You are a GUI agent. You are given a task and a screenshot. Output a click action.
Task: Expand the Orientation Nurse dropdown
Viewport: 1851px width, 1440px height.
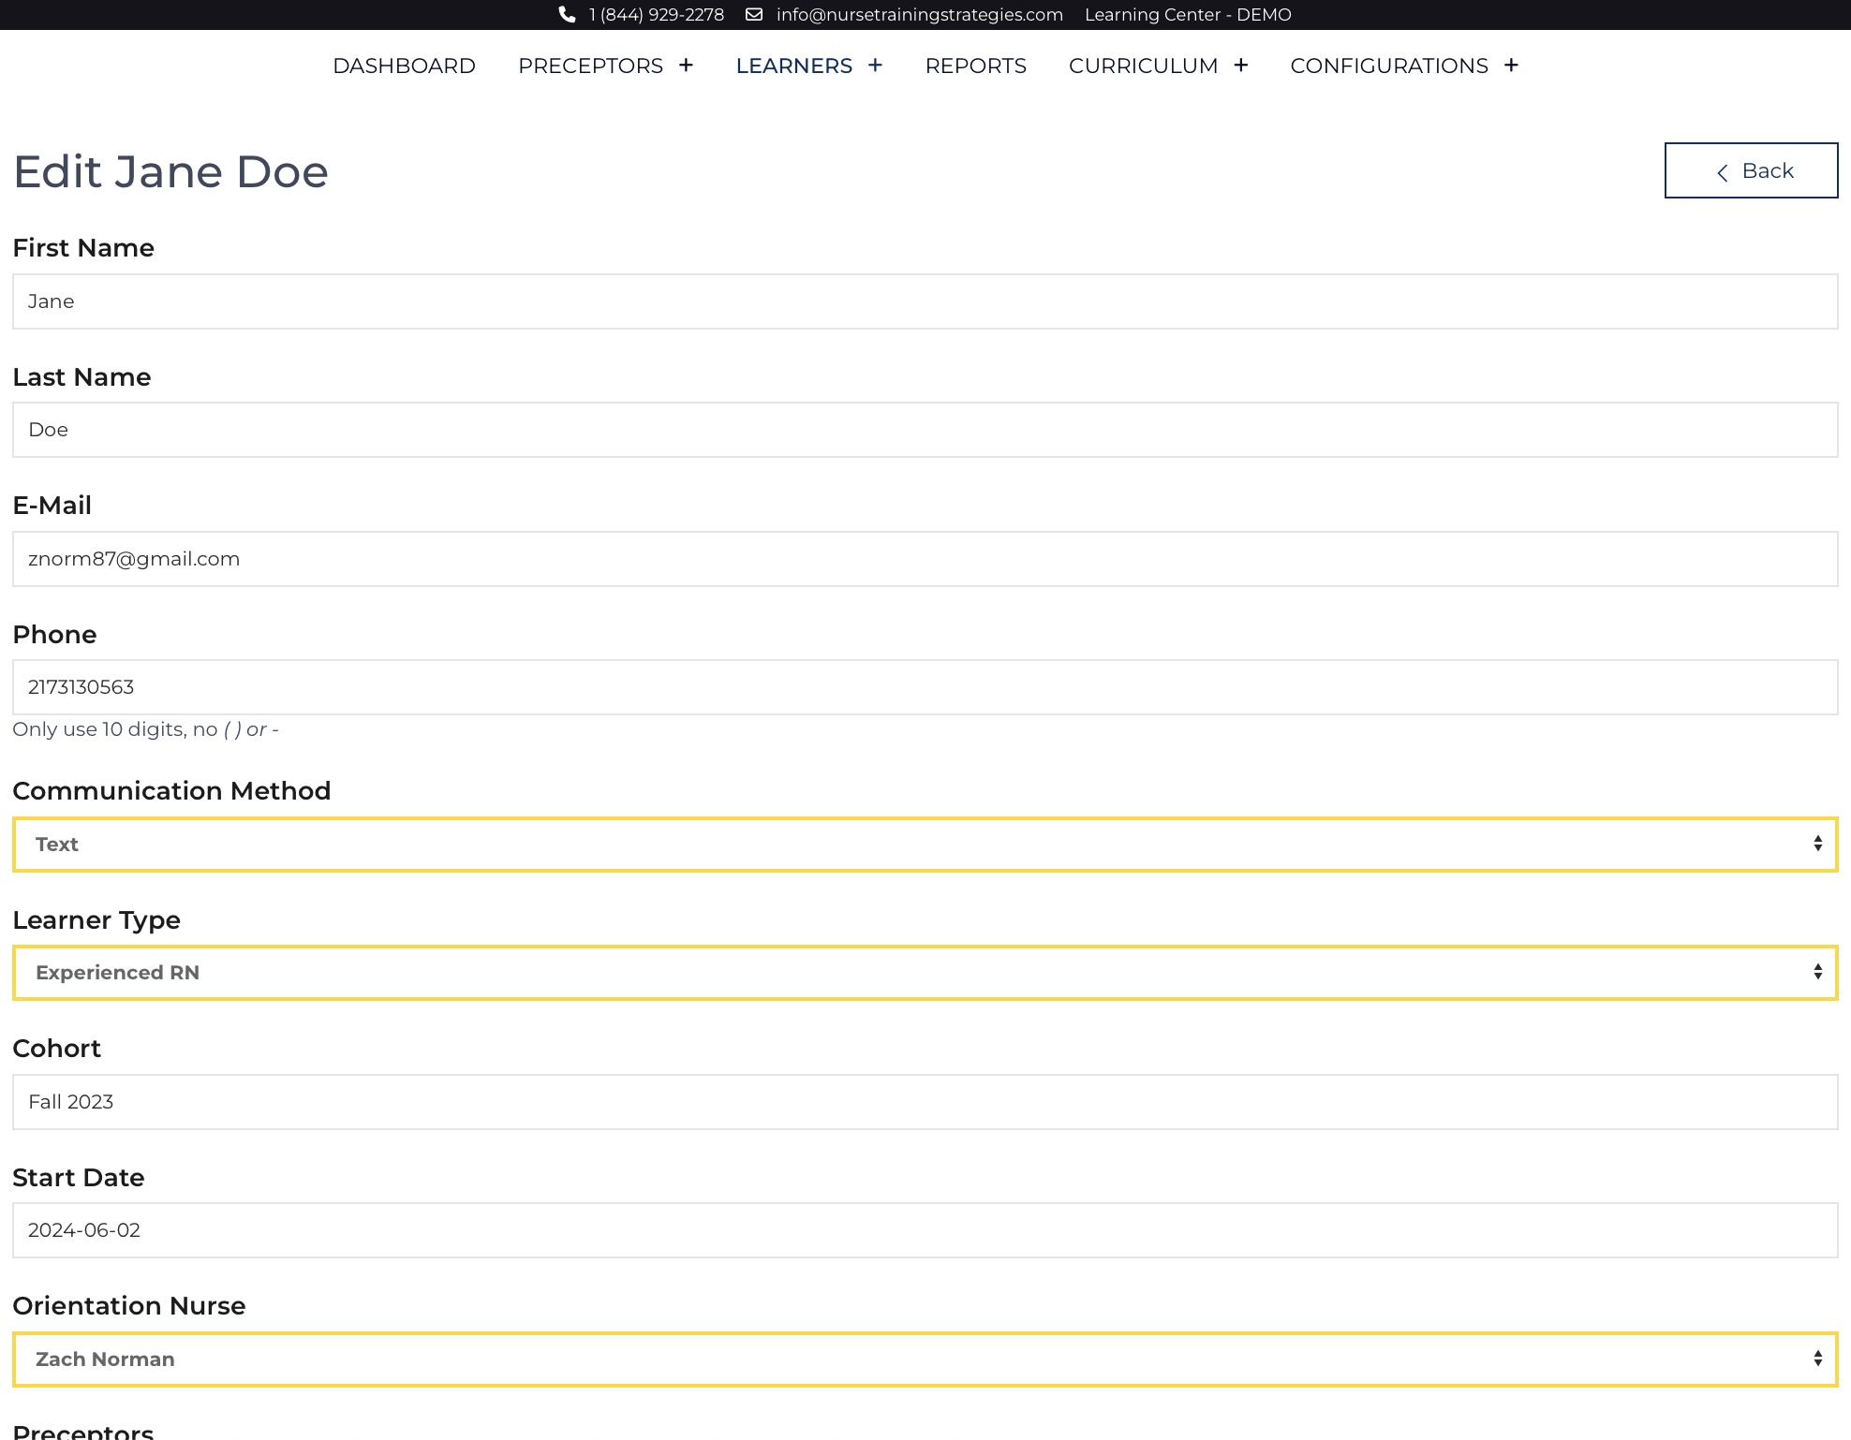point(924,1359)
